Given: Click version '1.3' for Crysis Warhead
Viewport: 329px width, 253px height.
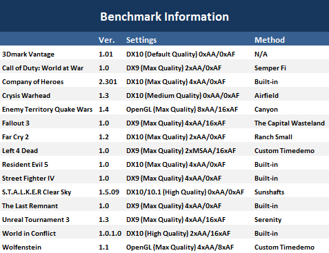Looking at the screenshot, I should pyautogui.click(x=103, y=96).
